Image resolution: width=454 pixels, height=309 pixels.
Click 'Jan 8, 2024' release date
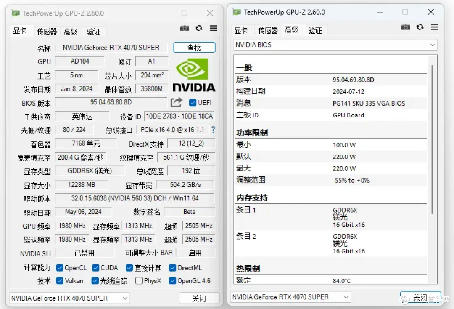point(77,89)
